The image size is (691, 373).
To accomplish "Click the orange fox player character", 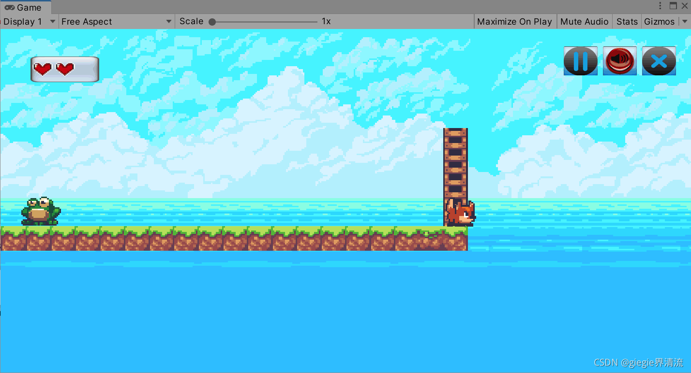I will (461, 213).
